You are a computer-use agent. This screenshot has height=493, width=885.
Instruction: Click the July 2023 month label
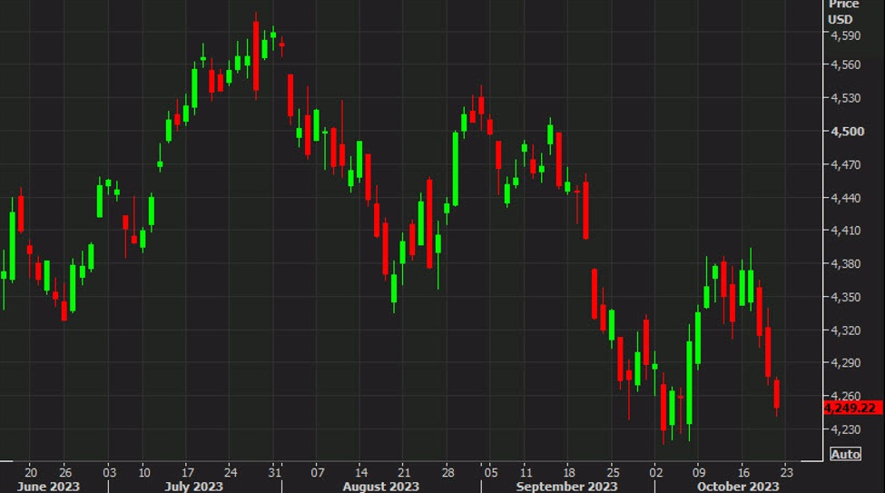(x=193, y=487)
